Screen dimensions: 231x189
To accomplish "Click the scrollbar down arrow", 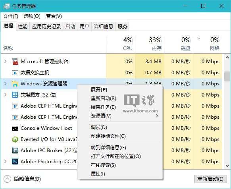I will 227,166.
